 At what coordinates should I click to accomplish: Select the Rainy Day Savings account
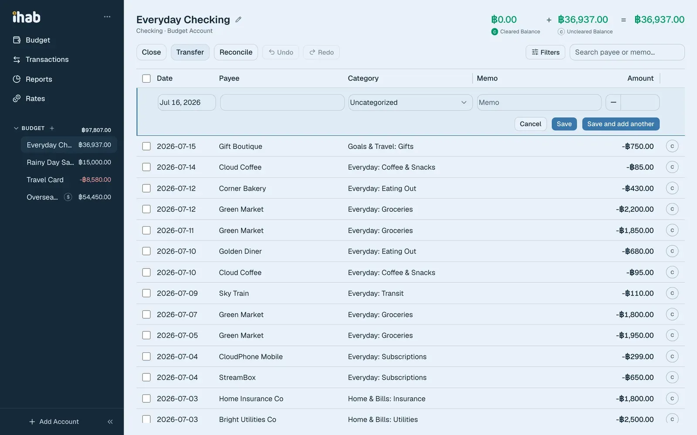pyautogui.click(x=69, y=162)
